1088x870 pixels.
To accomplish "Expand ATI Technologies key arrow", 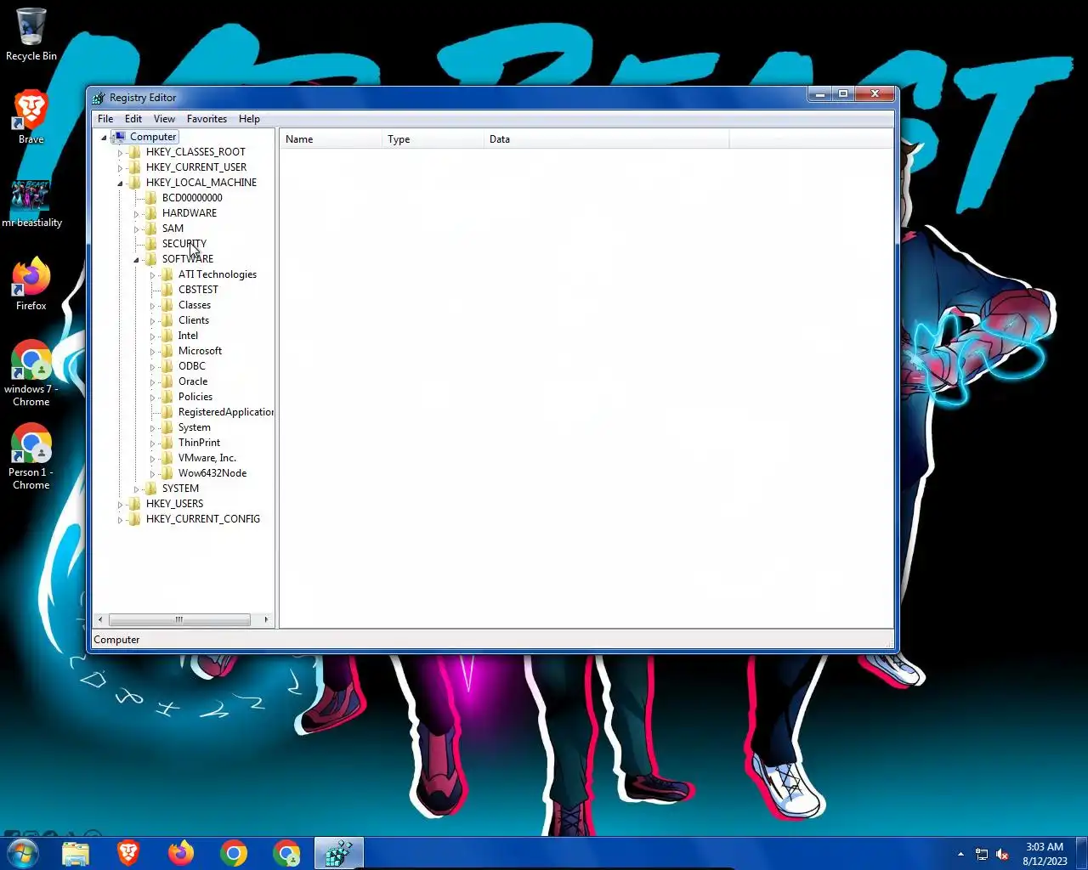I will [x=152, y=275].
